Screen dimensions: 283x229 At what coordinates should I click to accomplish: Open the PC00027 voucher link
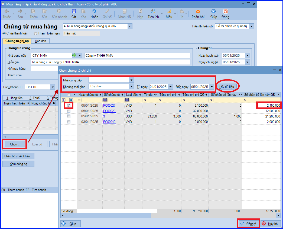click(109, 106)
